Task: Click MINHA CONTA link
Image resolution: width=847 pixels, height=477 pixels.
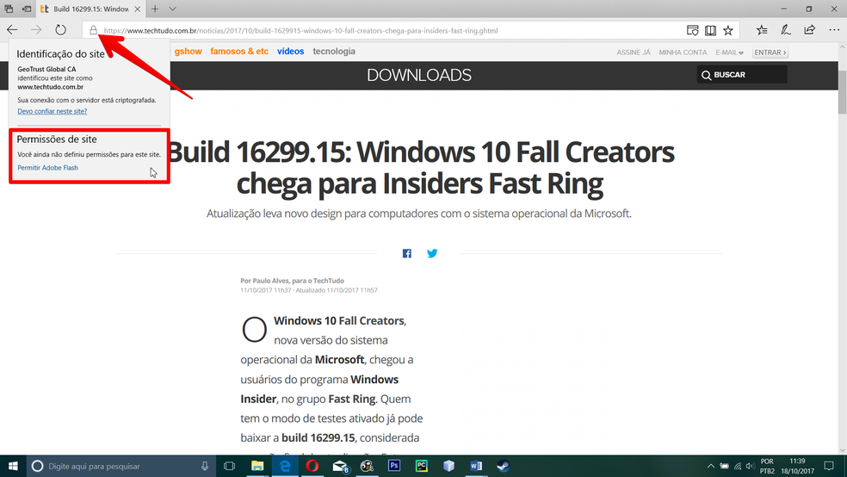Action: pos(683,53)
